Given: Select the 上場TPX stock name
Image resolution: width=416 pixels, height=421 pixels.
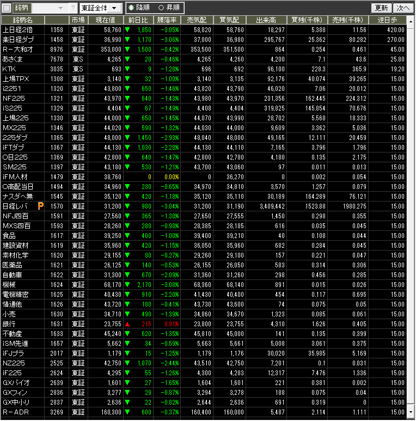Looking at the screenshot, I should pyautogui.click(x=16, y=78).
